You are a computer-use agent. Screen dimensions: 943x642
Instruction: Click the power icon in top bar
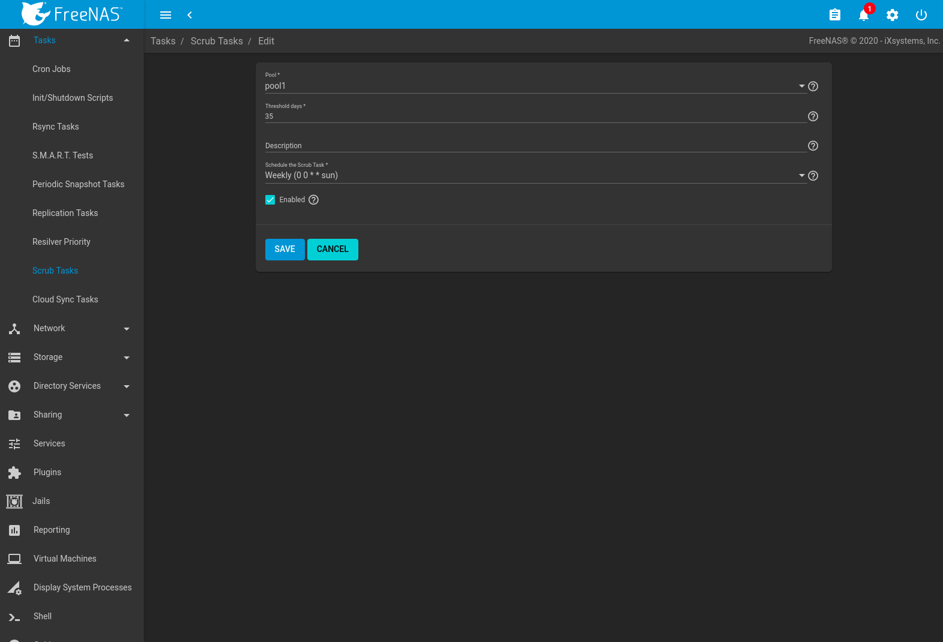[x=921, y=15]
